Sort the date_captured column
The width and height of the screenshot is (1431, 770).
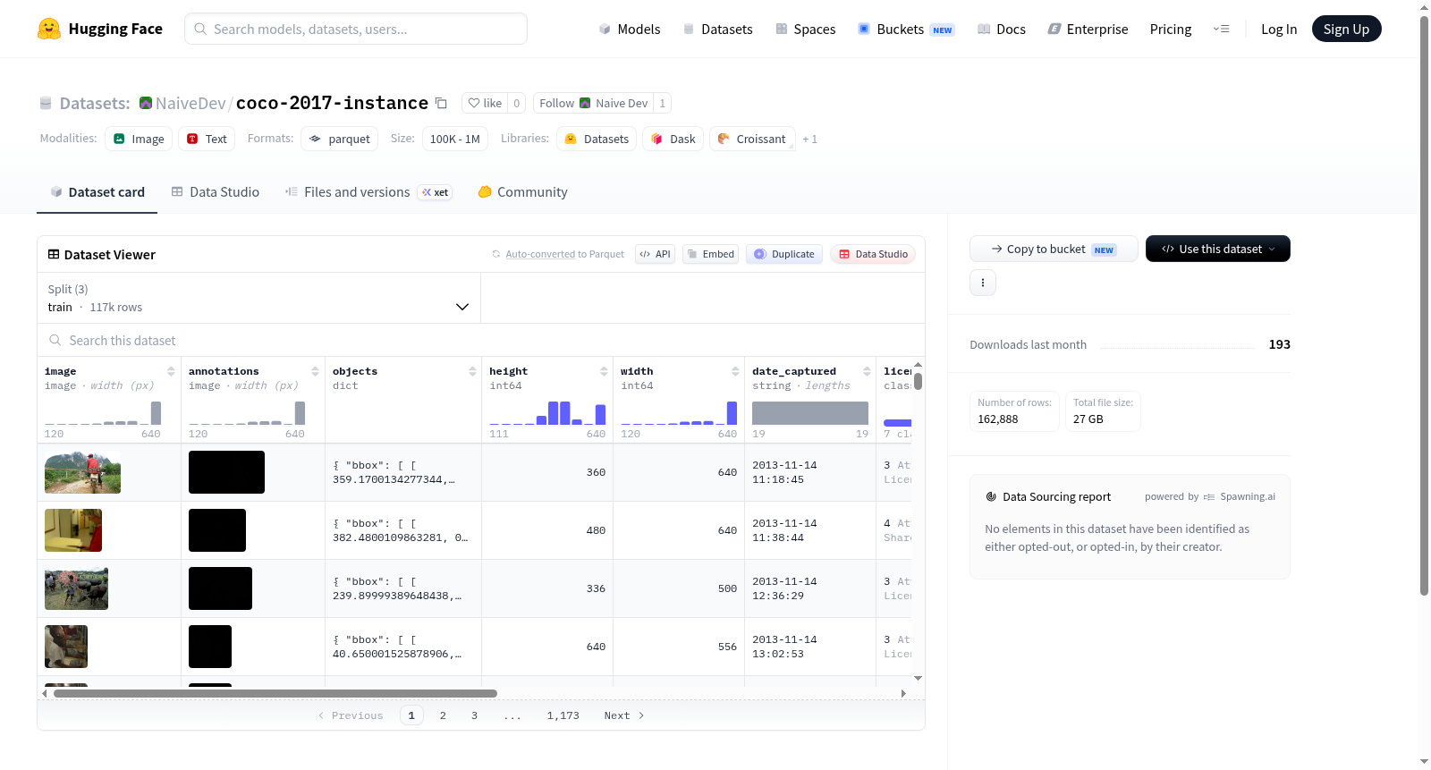pos(867,371)
